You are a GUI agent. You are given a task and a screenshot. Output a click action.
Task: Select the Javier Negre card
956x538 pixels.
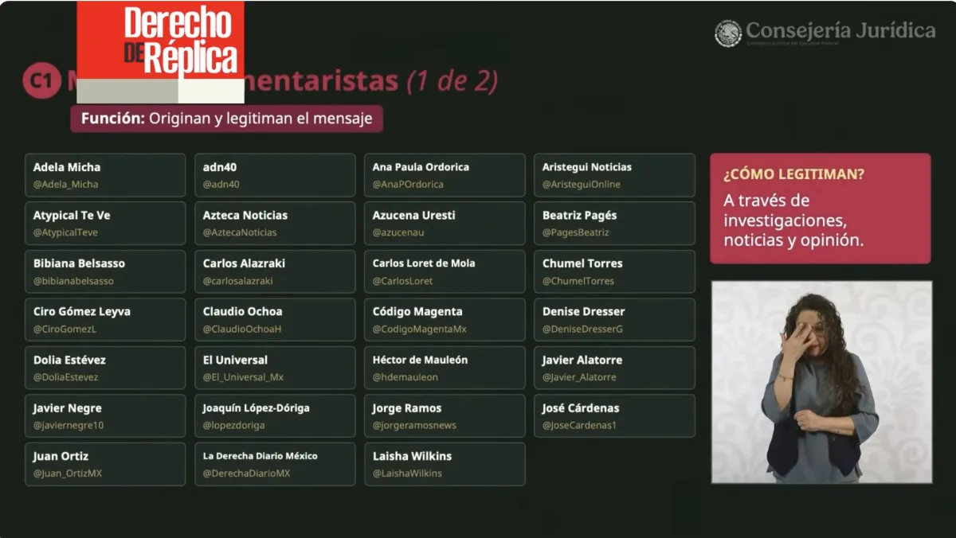(105, 416)
